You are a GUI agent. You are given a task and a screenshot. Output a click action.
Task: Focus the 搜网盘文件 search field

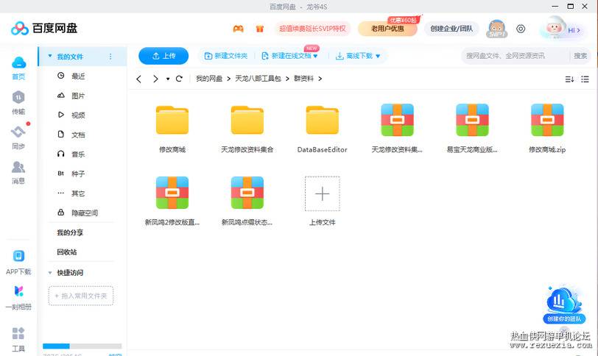(x=515, y=56)
